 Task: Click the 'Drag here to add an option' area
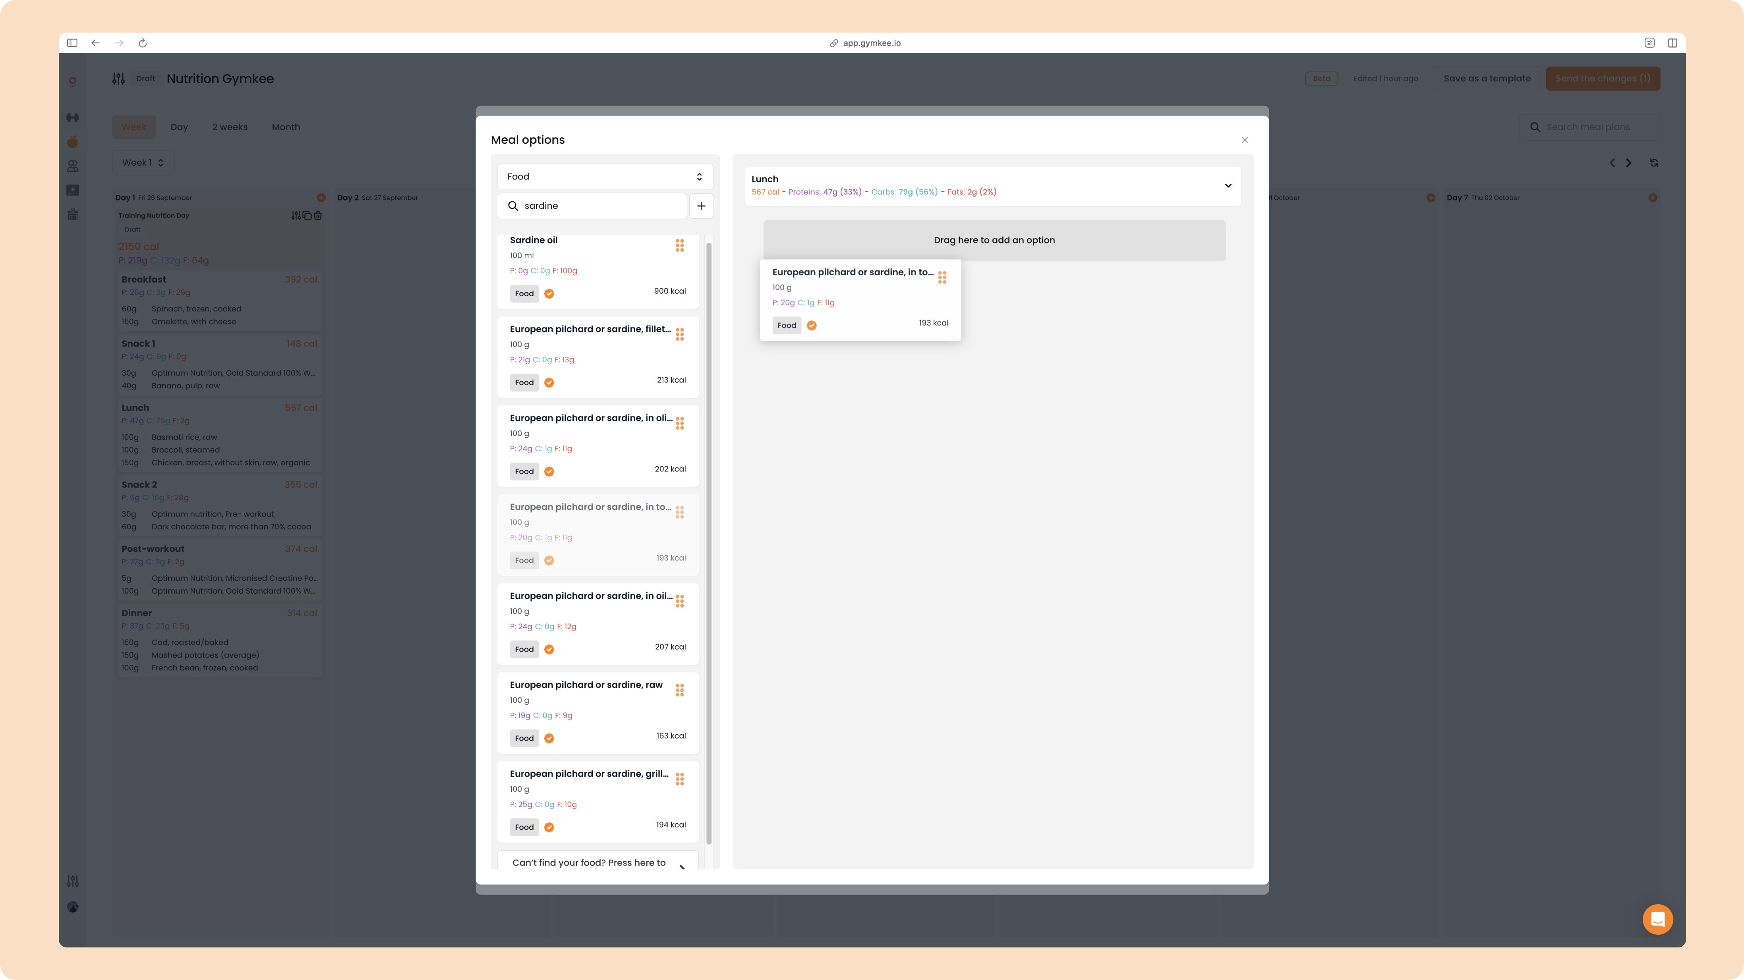994,240
